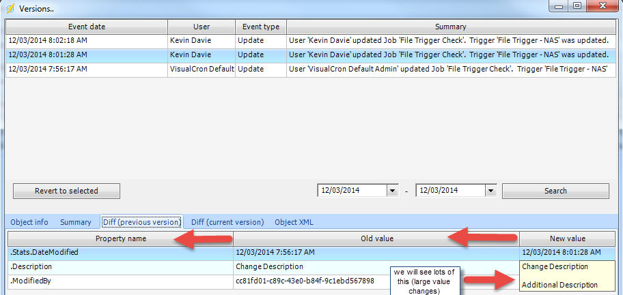This screenshot has width=623, height=295.
Task: Select the 8:02:18 AM version row
Action: click(x=87, y=41)
